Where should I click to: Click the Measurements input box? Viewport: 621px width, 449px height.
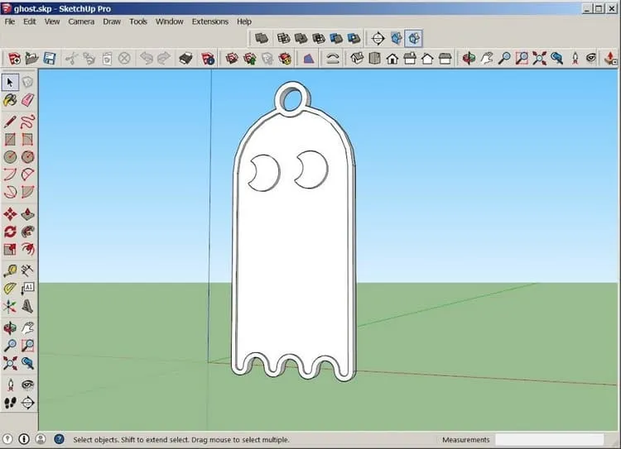click(x=549, y=440)
